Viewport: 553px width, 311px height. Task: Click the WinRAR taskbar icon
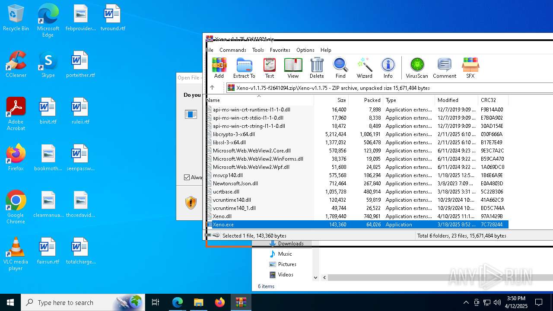tap(241, 302)
